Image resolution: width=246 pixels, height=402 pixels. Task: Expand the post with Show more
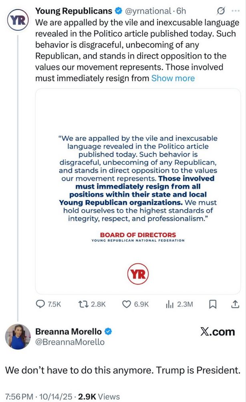pyautogui.click(x=173, y=78)
